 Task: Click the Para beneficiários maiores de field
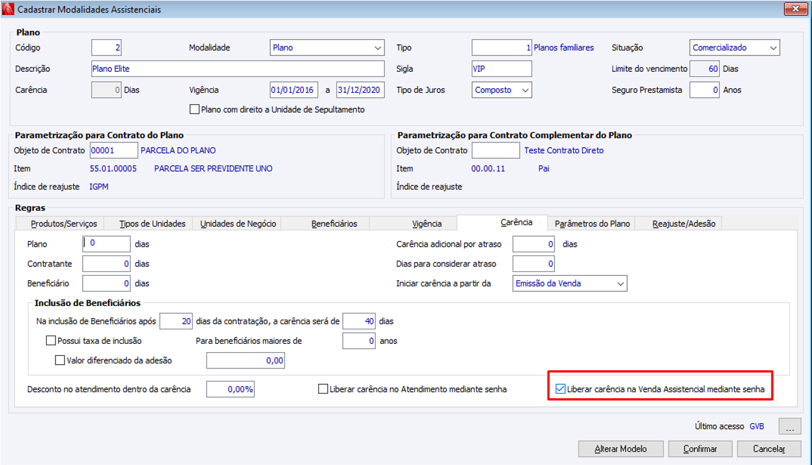click(359, 341)
